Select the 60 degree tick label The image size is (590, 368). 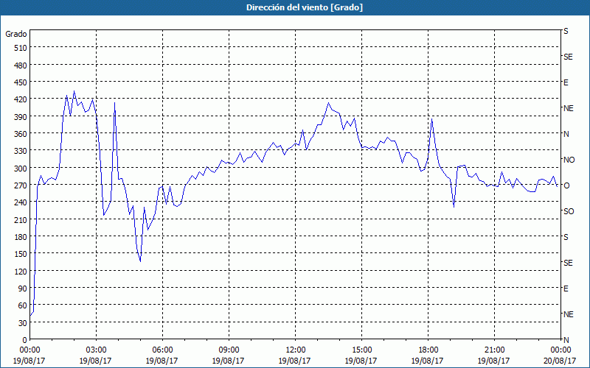[23, 305]
